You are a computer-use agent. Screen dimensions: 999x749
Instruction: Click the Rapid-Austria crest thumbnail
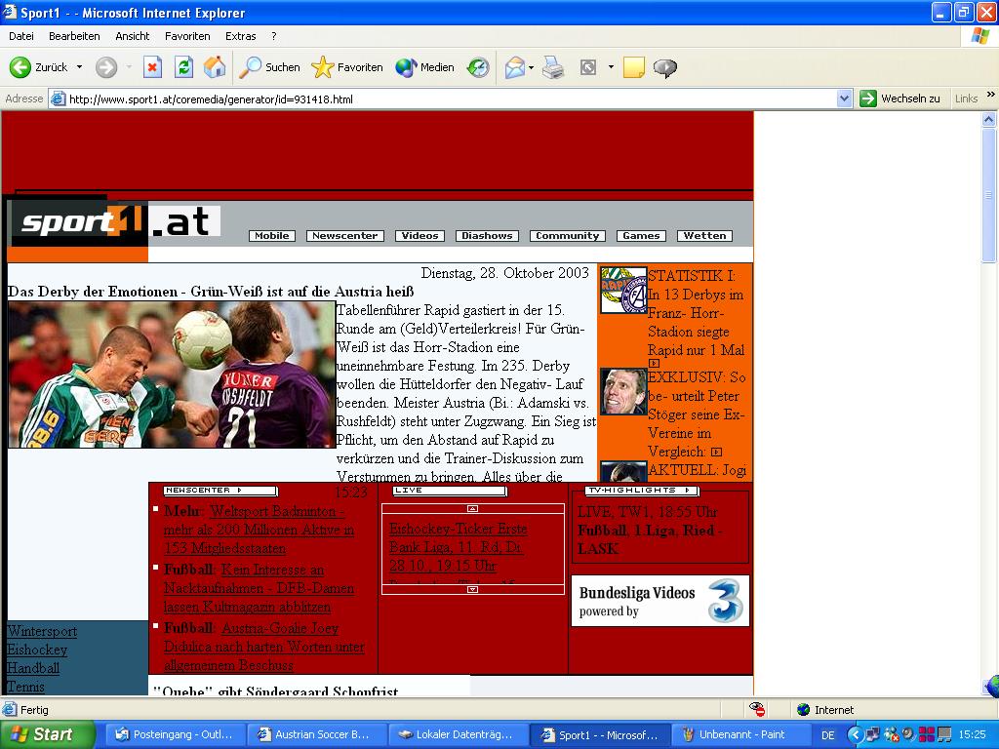[623, 290]
